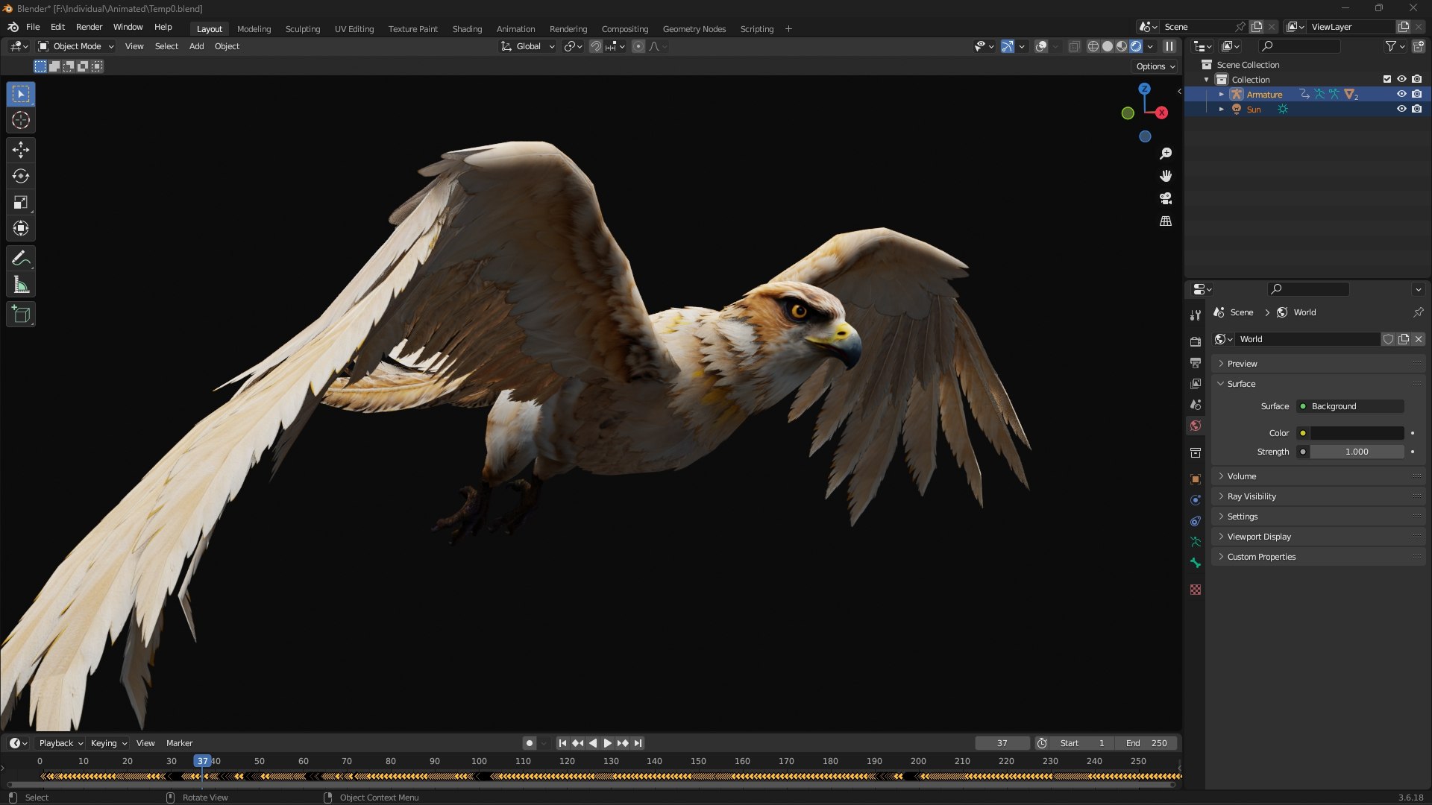Toggle show gizmo button
Screen dimensions: 1432x805
1007,46
